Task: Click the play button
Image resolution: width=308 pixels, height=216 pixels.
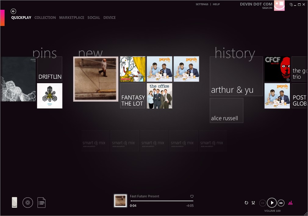Action: point(272,203)
